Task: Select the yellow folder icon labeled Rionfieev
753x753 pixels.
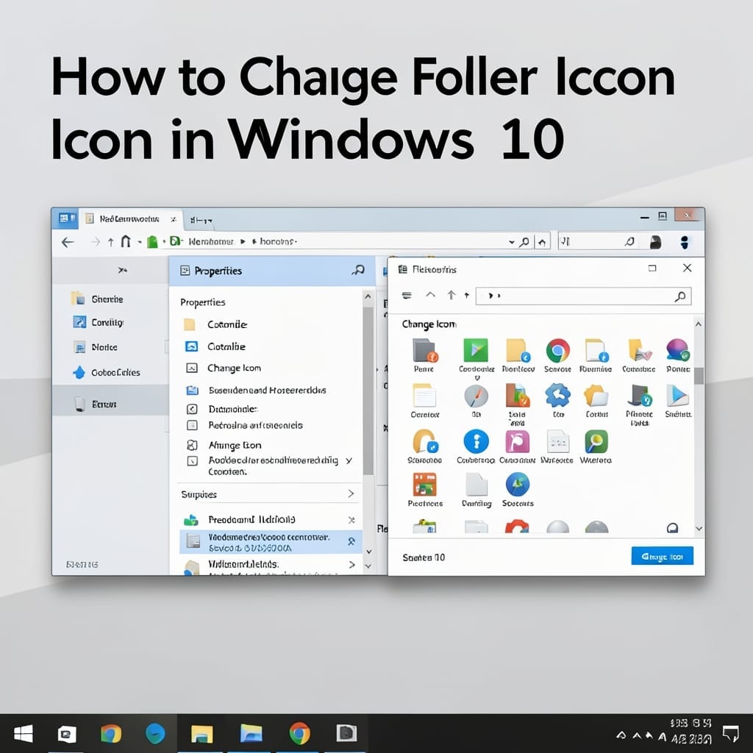Action: coord(518,350)
